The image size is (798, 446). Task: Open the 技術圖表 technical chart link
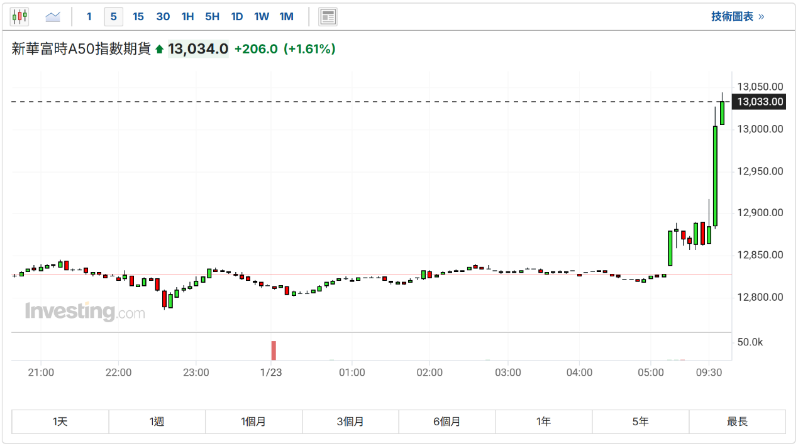737,16
